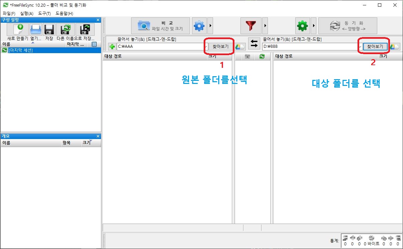The width and height of the screenshot is (403, 249).
Task: Click the FreeFileSync title bar app icon
Action: tap(5, 5)
